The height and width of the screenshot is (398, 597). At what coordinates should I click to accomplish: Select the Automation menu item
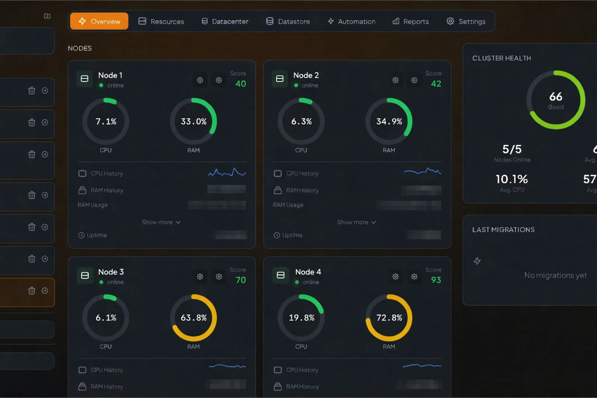pos(351,21)
